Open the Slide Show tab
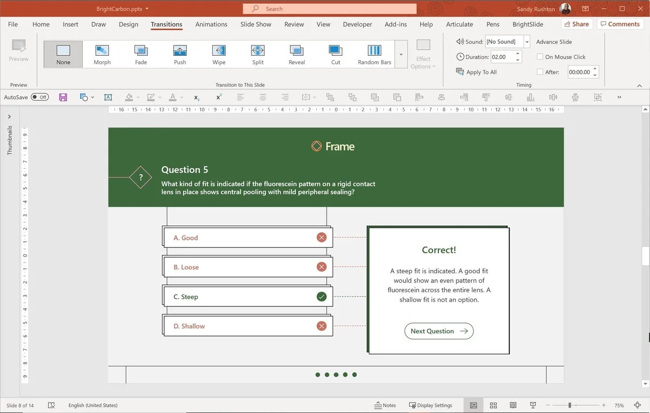The image size is (650, 413). [x=256, y=24]
